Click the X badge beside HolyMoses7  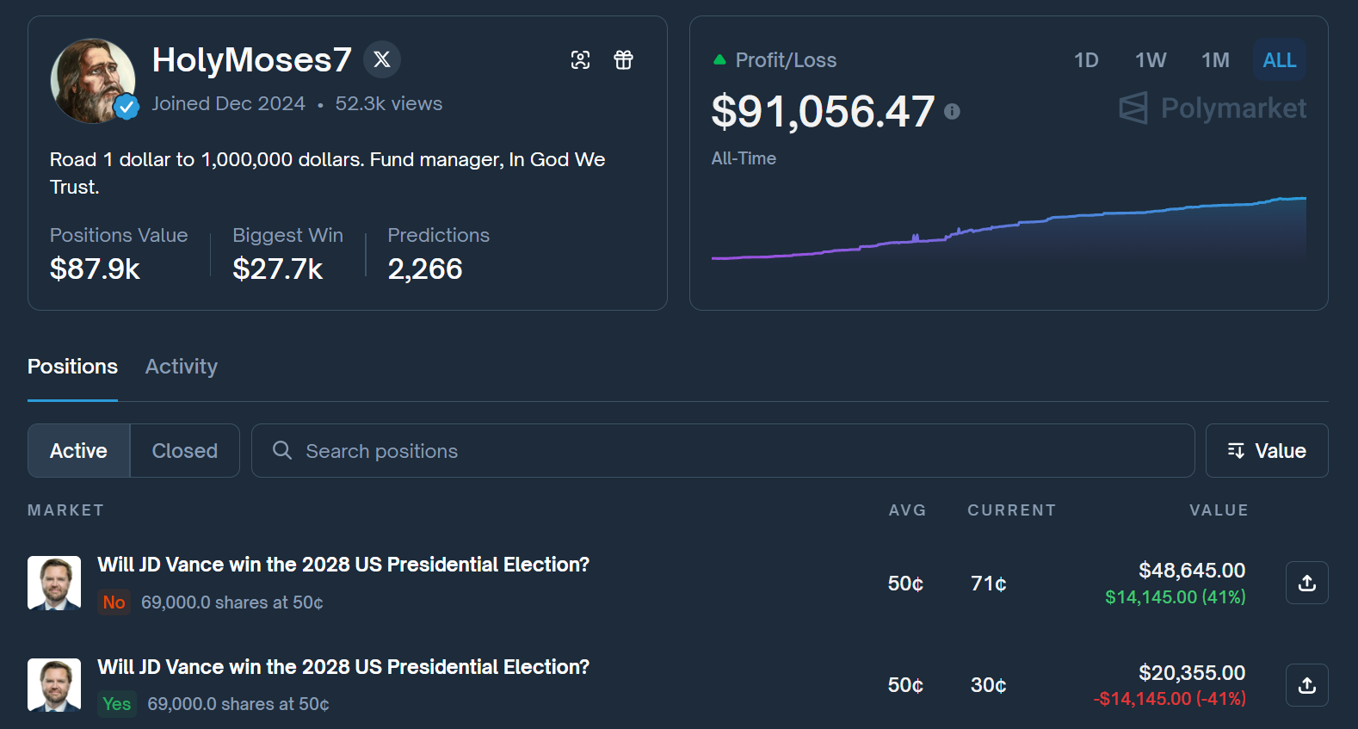pyautogui.click(x=381, y=59)
